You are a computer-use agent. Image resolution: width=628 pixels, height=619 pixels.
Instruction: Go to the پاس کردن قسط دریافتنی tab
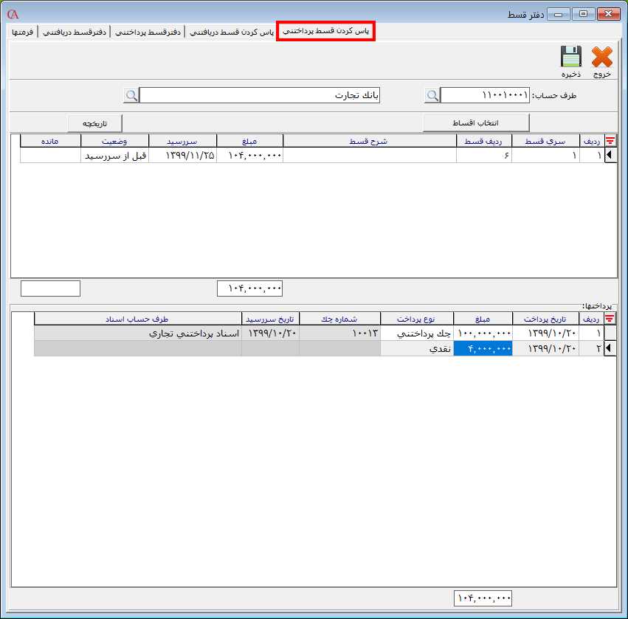coord(231,32)
